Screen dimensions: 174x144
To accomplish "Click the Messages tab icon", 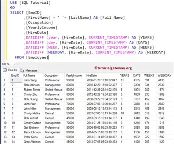I will coord(22,70).
